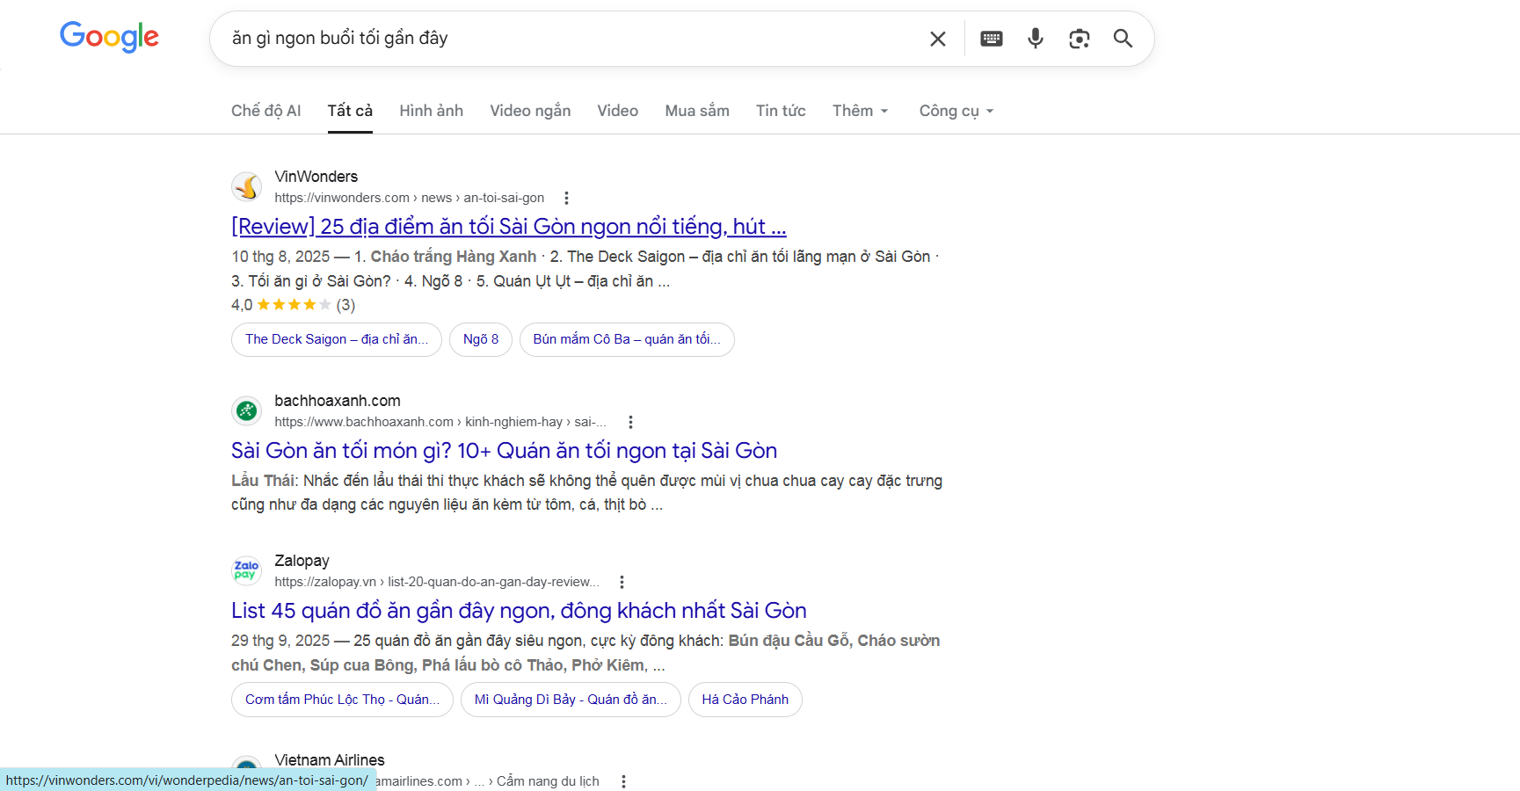Click the Há Cảo Phánh chip
The image size is (1520, 791).
click(x=745, y=700)
